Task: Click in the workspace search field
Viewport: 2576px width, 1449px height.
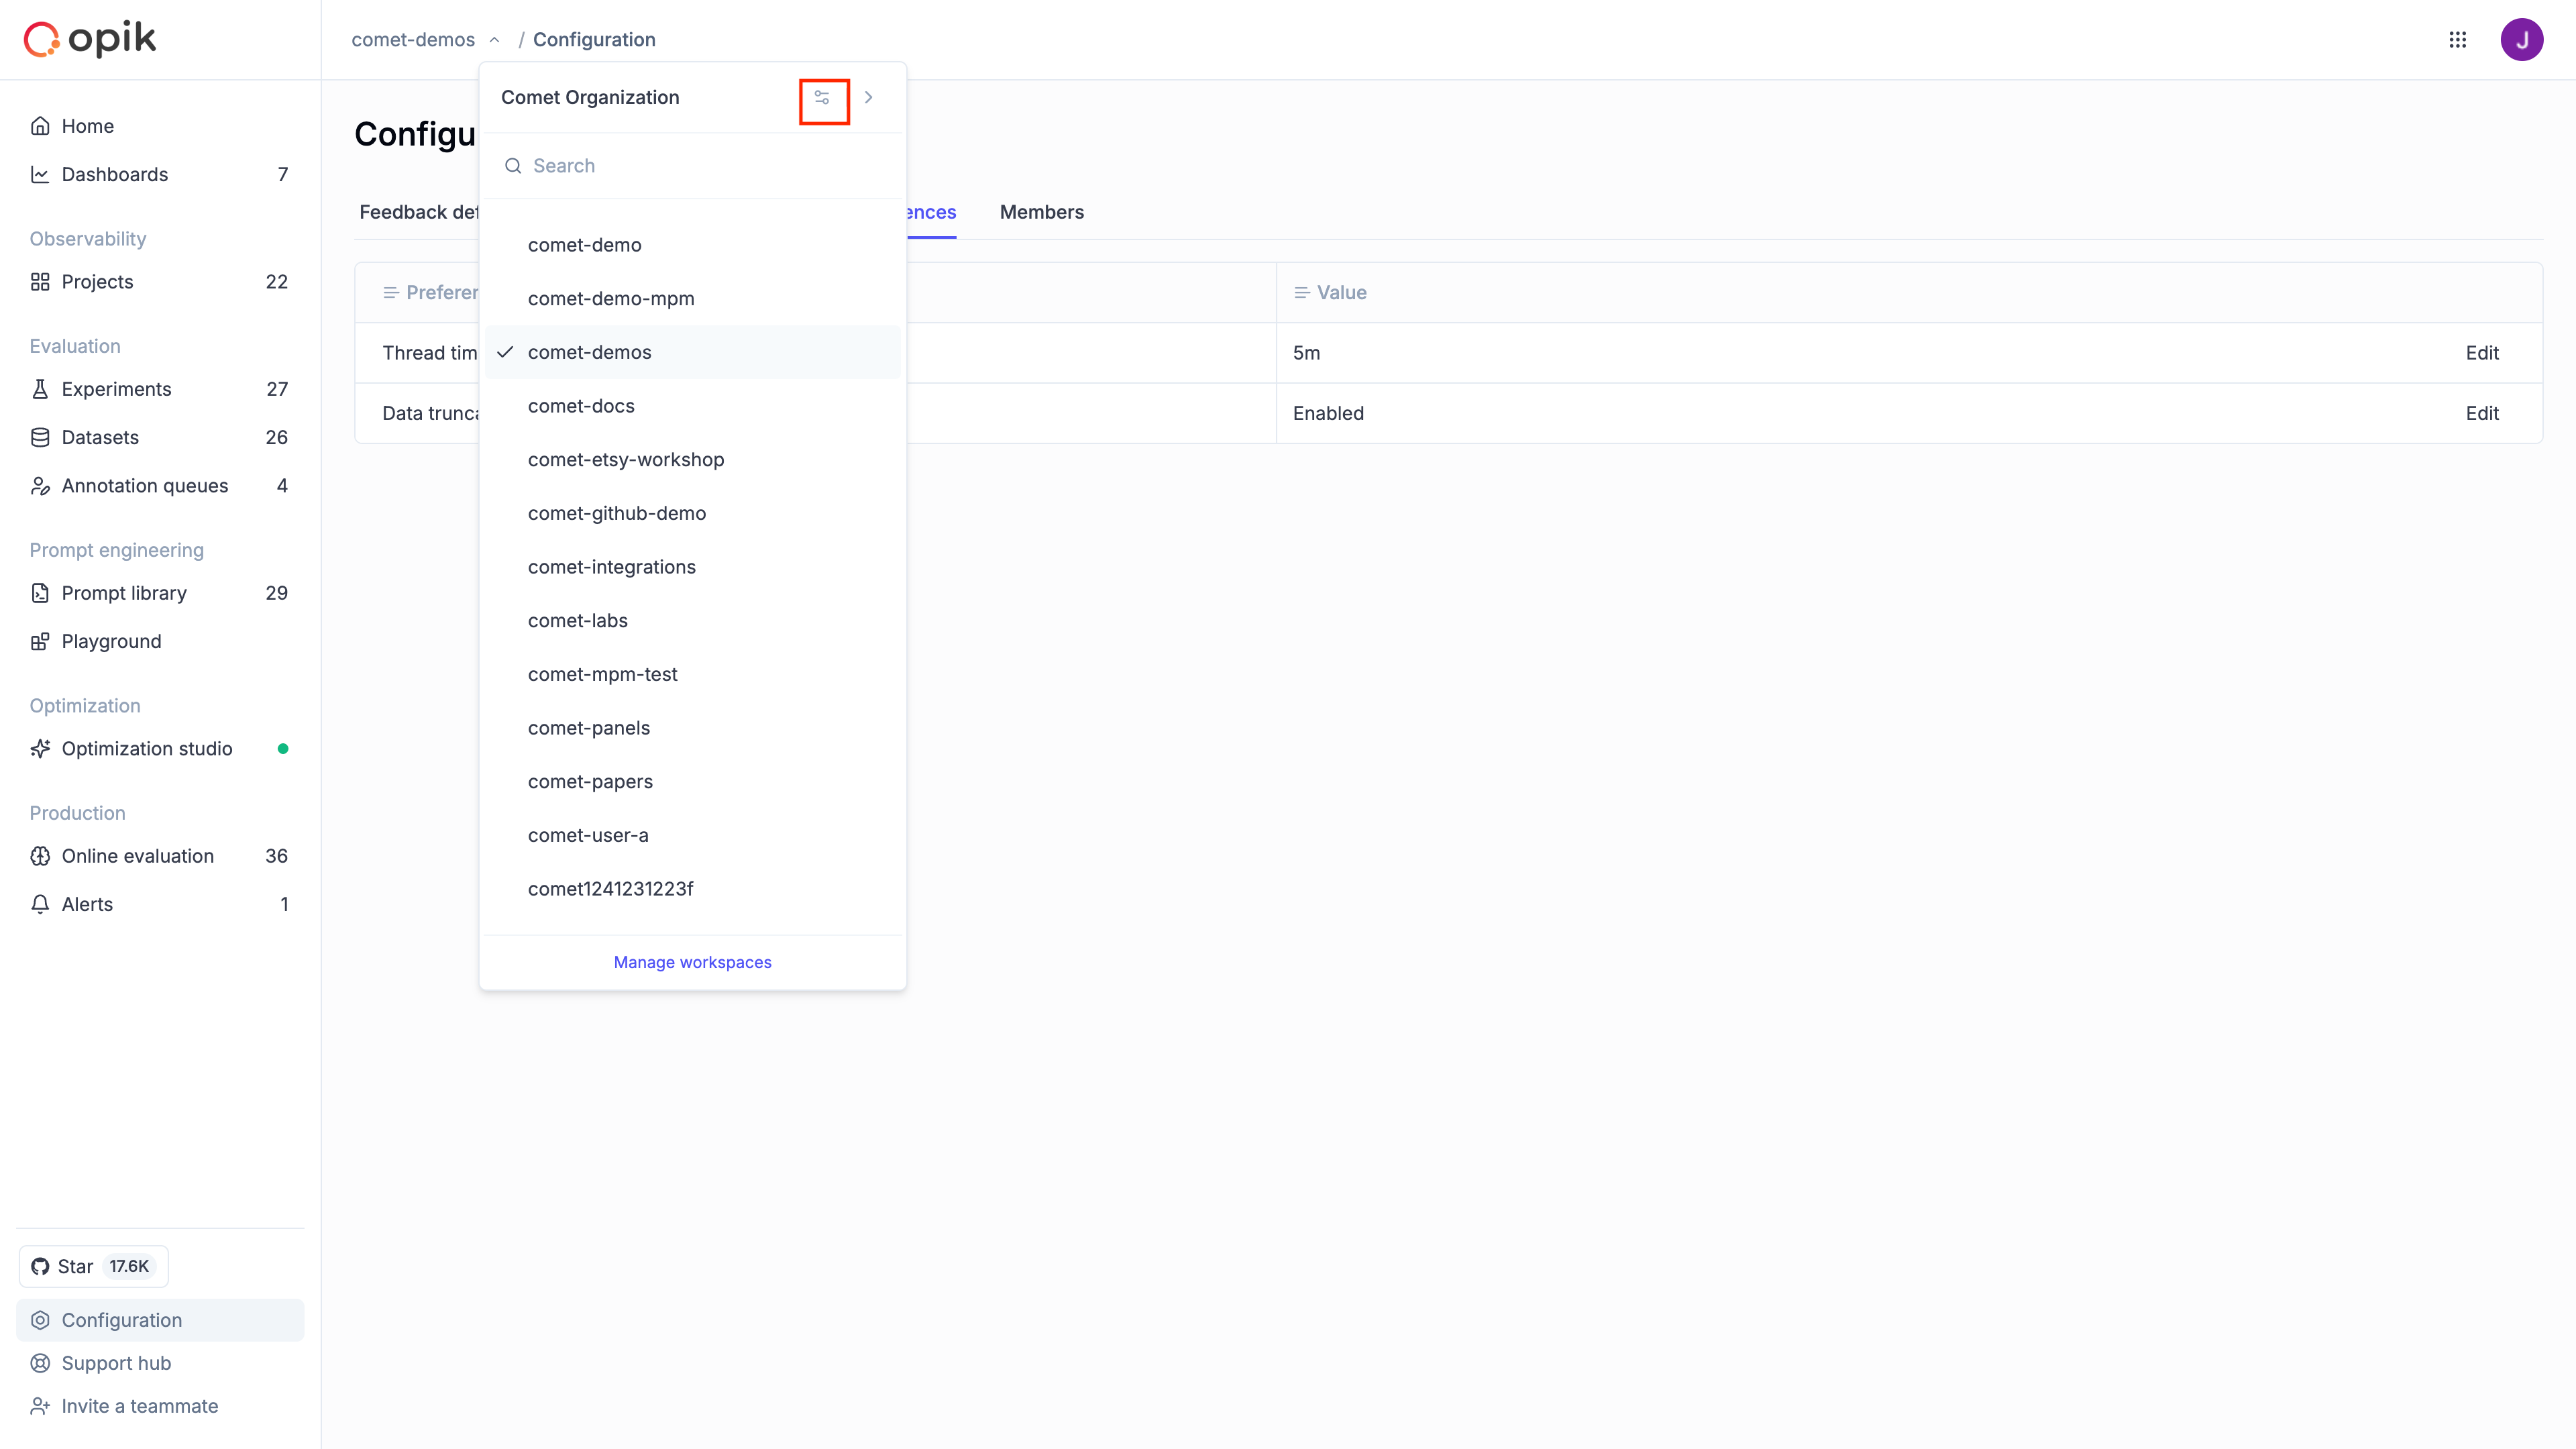Action: 693,165
